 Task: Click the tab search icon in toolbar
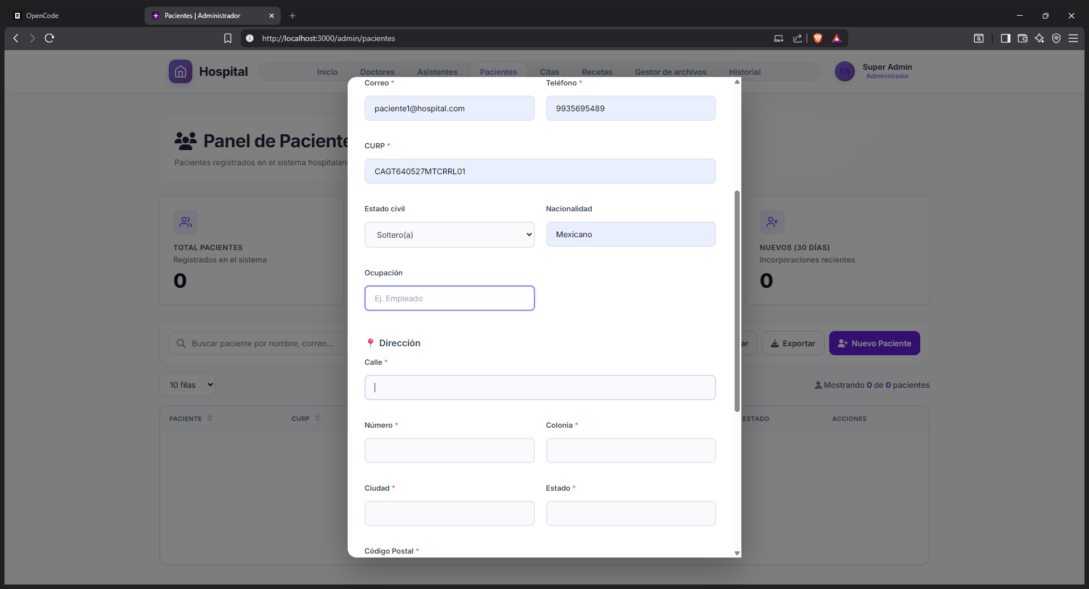[x=979, y=38]
